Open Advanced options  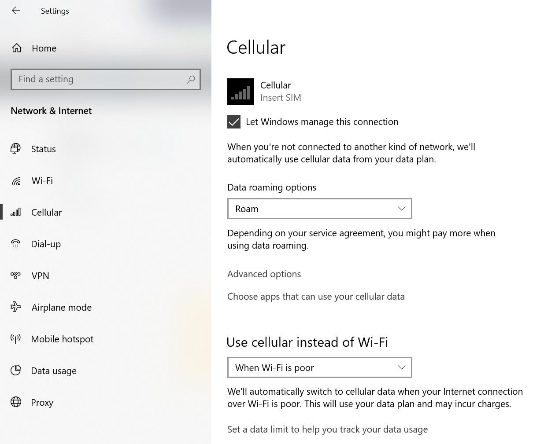point(264,274)
